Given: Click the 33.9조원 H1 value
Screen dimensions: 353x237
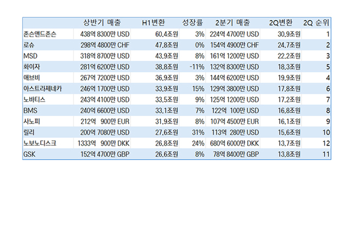Looking at the screenshot, I should click(167, 88).
